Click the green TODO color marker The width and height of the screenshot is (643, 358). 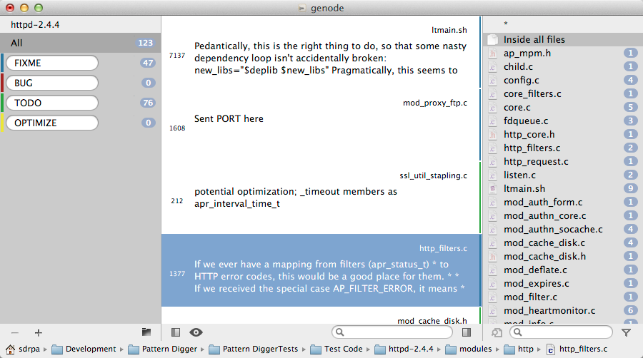[x=2, y=103]
